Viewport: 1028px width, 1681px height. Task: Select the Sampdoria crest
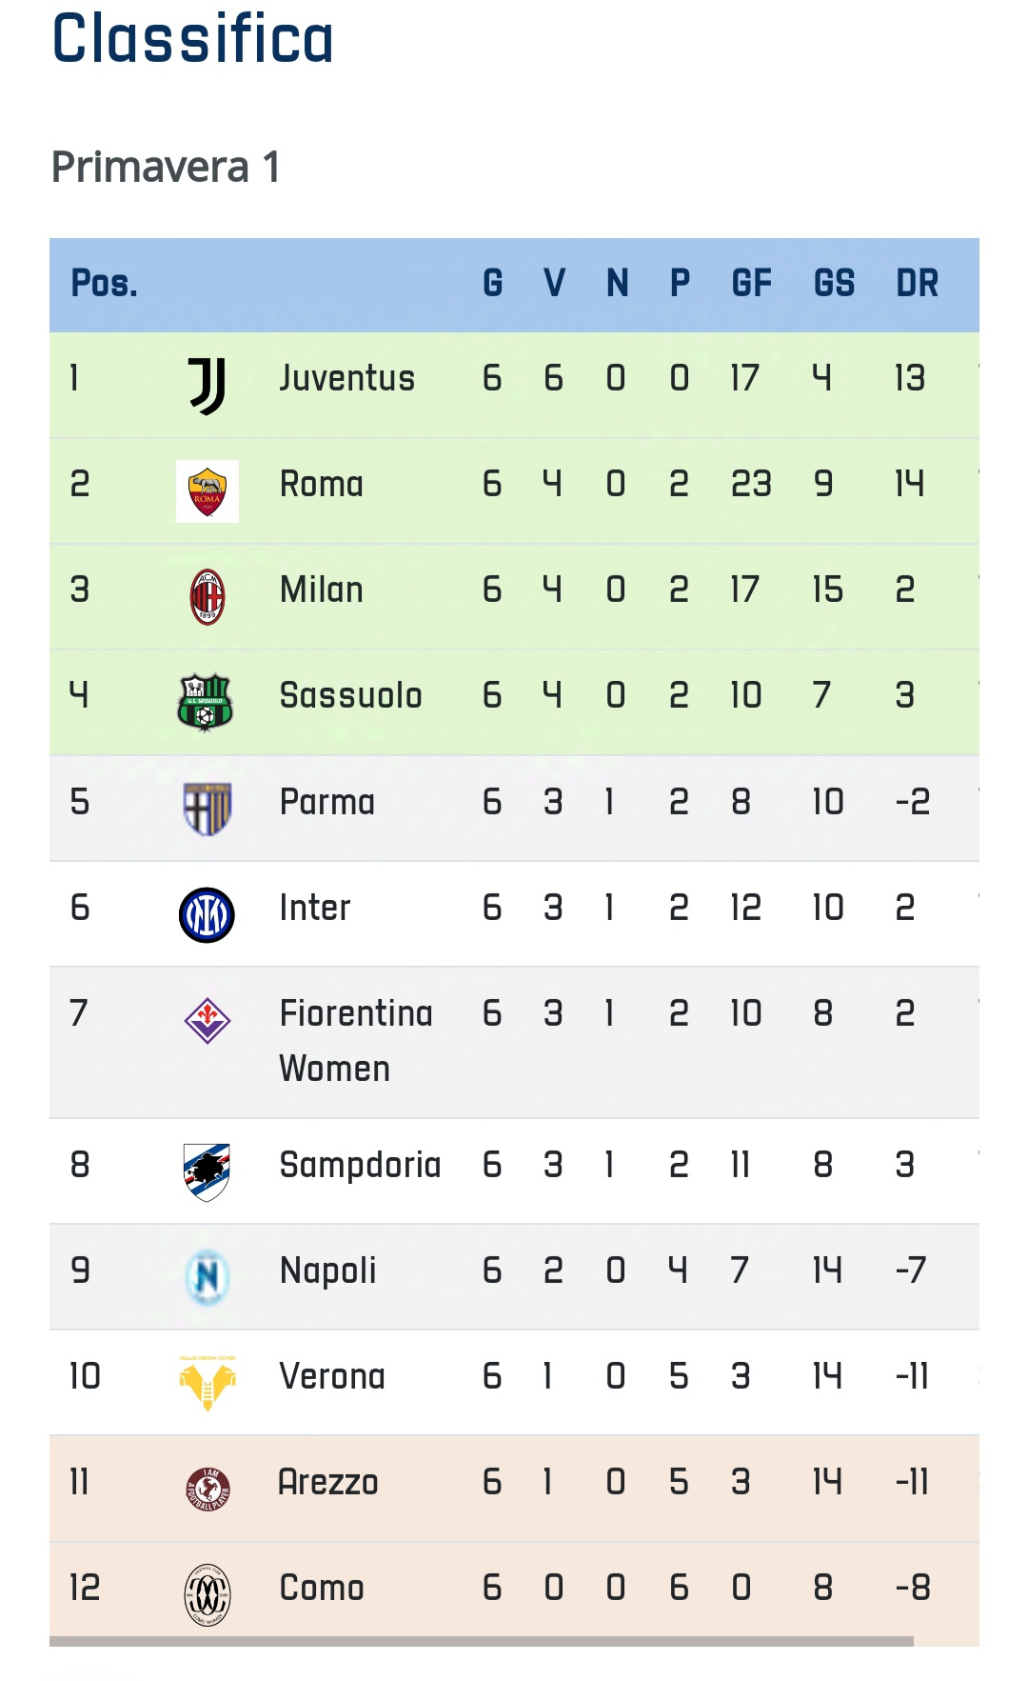tap(207, 1172)
